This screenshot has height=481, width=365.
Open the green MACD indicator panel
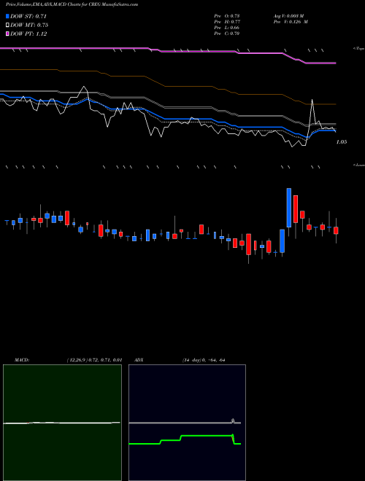pos(62,423)
